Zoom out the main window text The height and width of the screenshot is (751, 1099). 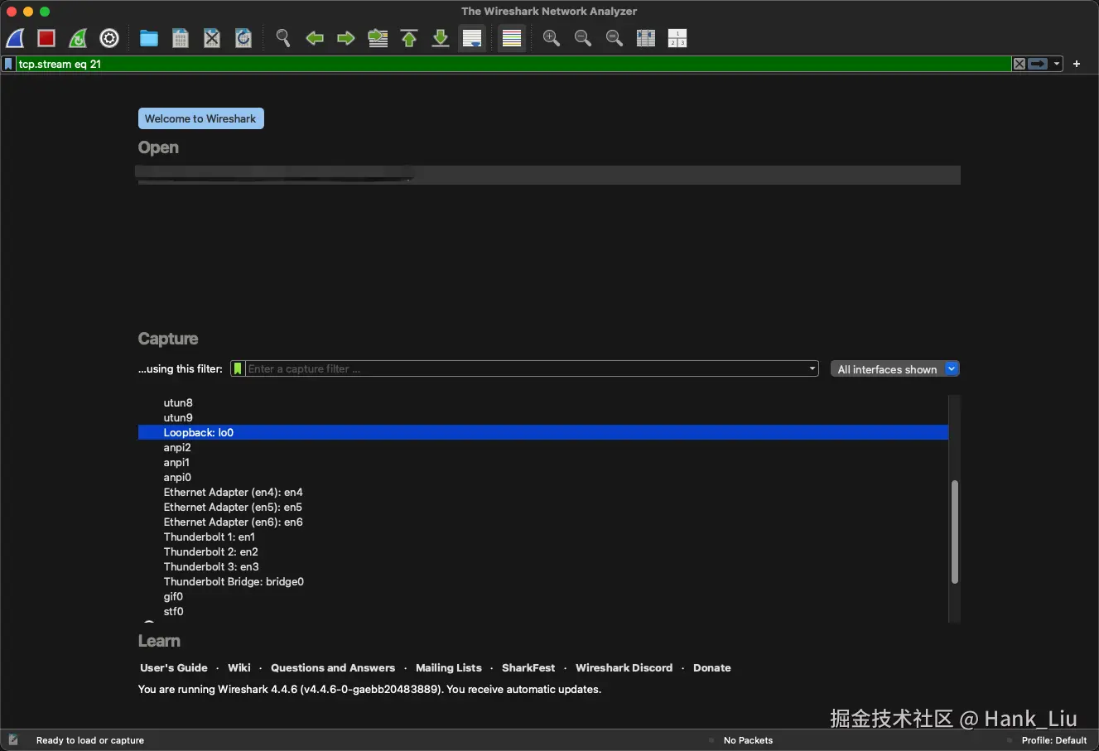(x=583, y=38)
